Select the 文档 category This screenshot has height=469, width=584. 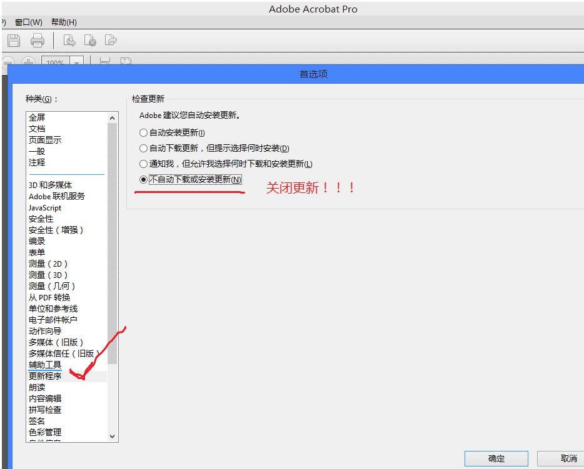point(37,129)
